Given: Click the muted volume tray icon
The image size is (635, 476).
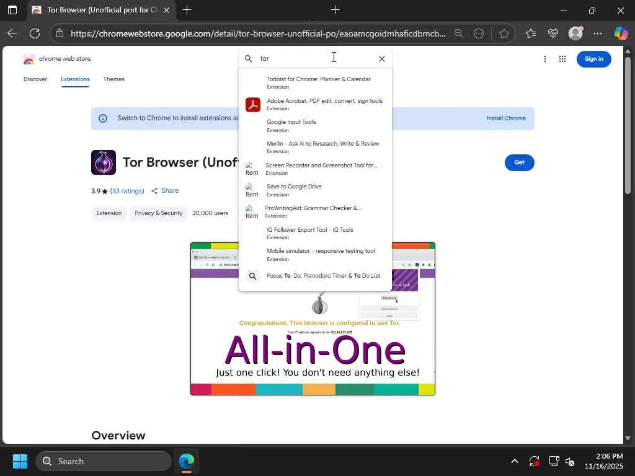Looking at the screenshot, I should [x=571, y=461].
